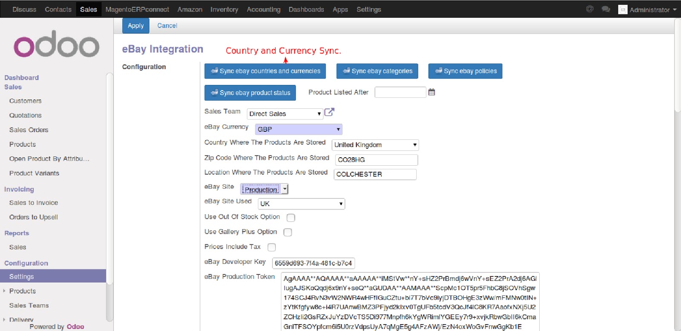Click Sync ebay categories button
Image resolution: width=681 pixels, height=331 pixels.
(x=377, y=71)
